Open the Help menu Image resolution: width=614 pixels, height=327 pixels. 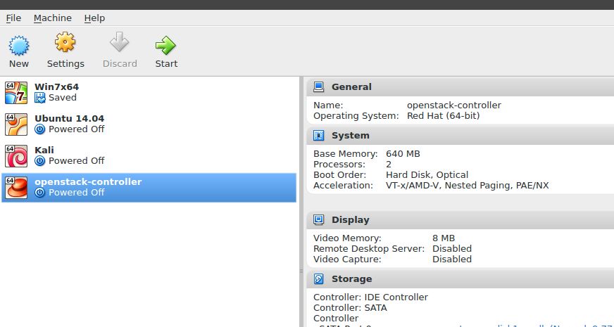point(94,18)
